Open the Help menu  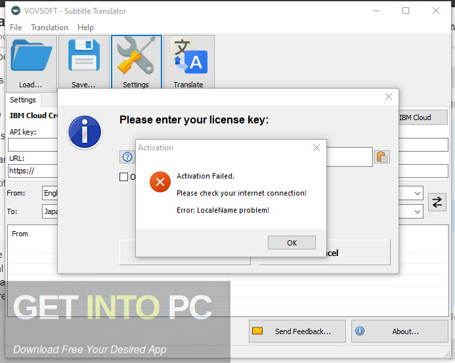(x=85, y=28)
